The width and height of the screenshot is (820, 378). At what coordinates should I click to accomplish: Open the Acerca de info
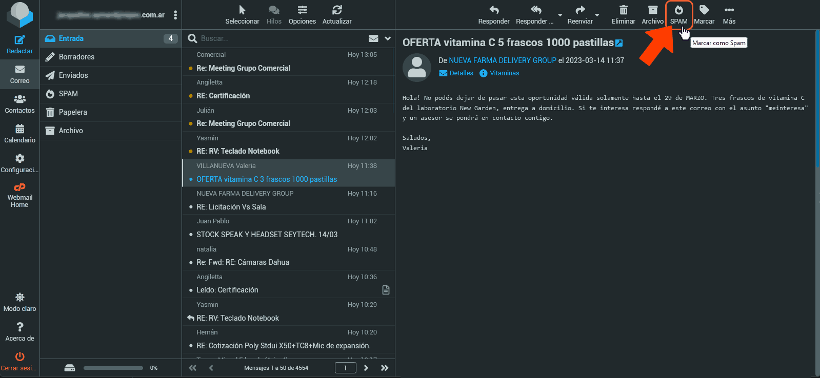point(19,332)
